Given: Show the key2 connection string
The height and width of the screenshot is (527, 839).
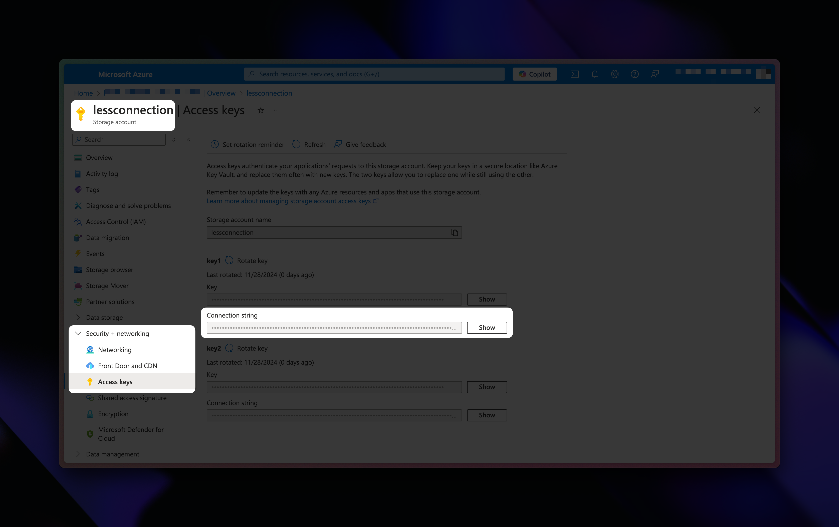Looking at the screenshot, I should coord(486,415).
